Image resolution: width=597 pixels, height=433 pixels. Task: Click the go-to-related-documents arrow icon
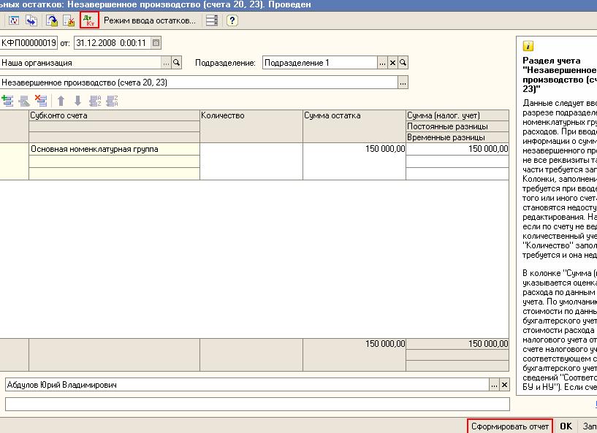31,20
